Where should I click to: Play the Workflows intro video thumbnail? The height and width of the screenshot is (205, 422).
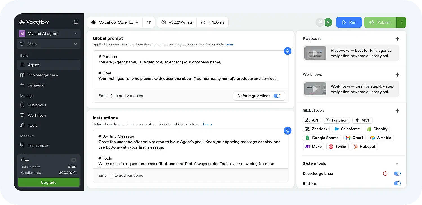coord(315,89)
